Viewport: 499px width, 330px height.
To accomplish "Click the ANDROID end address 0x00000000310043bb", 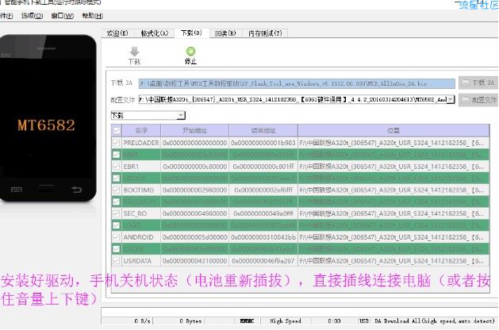I will click(x=263, y=237).
